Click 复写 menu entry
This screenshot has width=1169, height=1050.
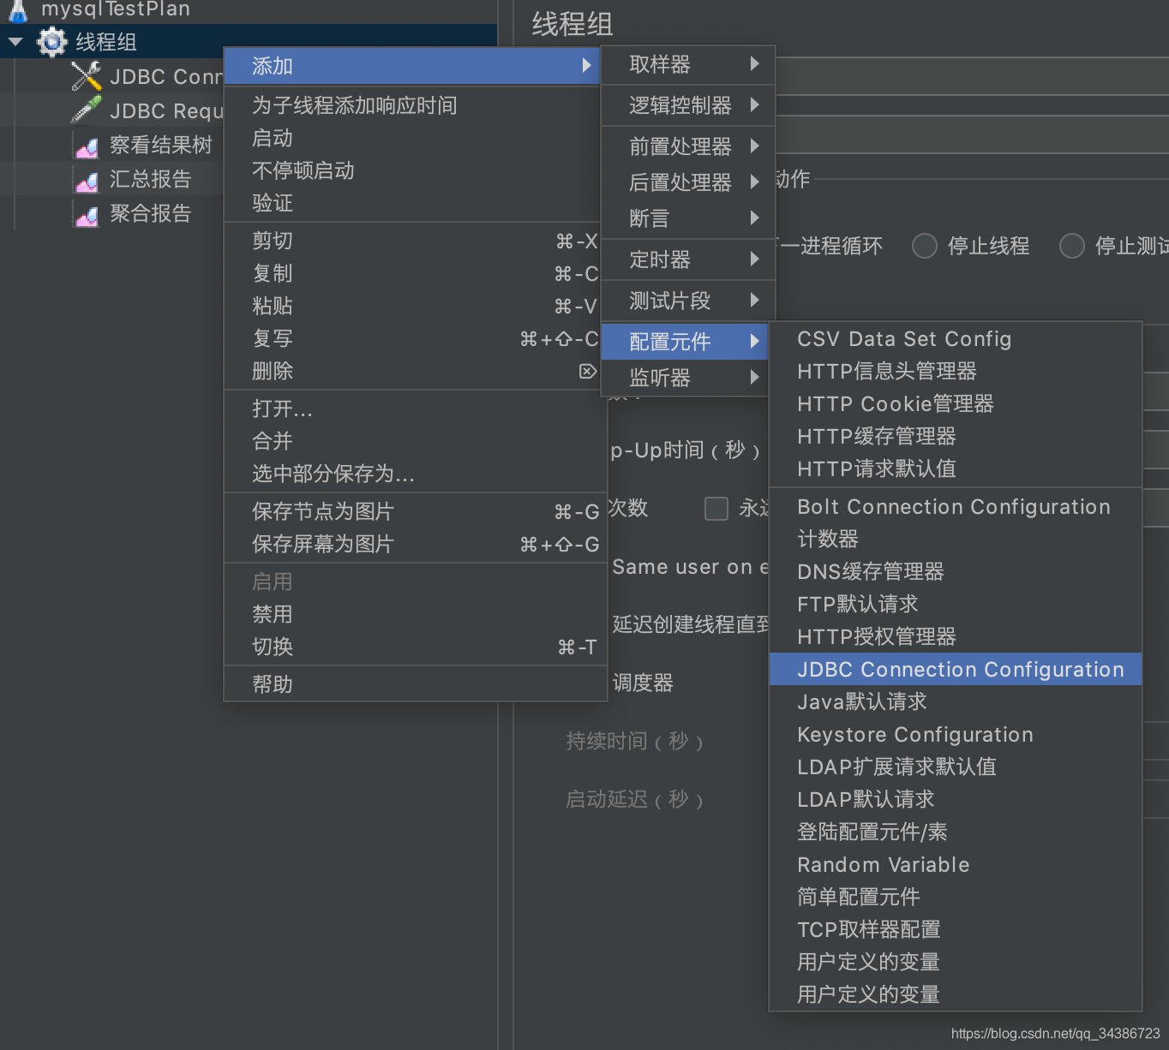click(x=411, y=338)
